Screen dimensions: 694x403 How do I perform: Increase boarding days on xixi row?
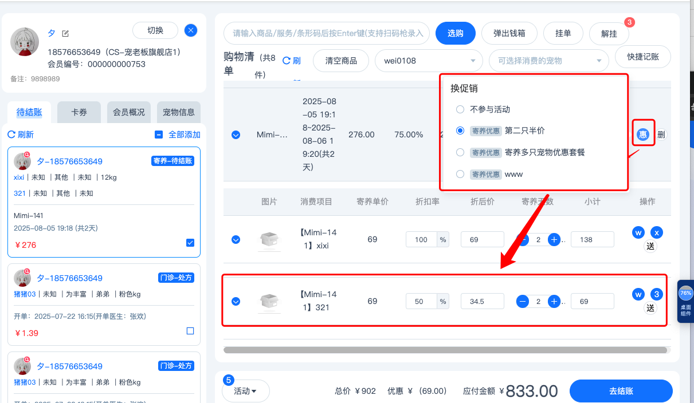point(554,239)
